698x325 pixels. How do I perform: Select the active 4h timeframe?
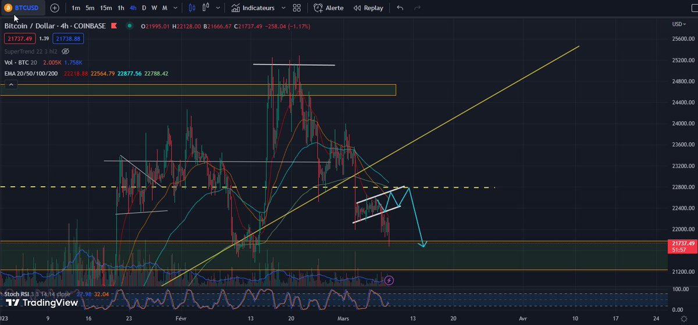pos(133,8)
